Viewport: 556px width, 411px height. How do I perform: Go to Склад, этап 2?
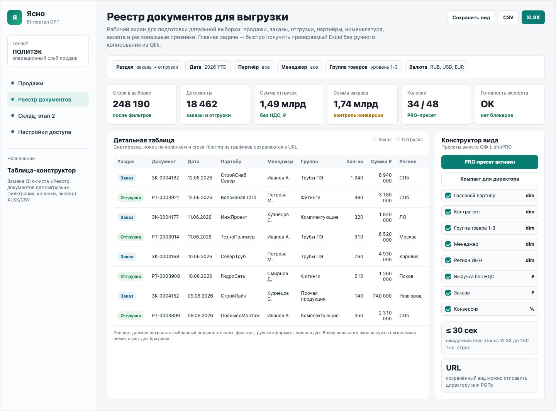pos(48,116)
